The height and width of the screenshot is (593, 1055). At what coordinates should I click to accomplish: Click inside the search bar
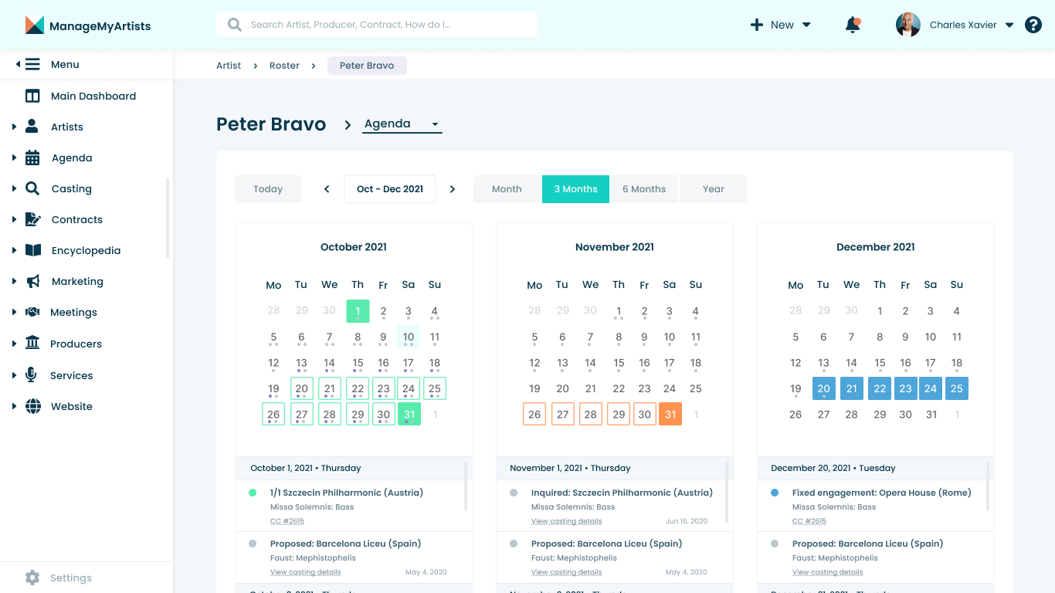[x=376, y=24]
